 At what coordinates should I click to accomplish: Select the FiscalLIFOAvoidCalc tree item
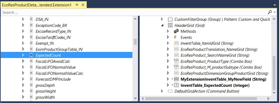[53, 61]
